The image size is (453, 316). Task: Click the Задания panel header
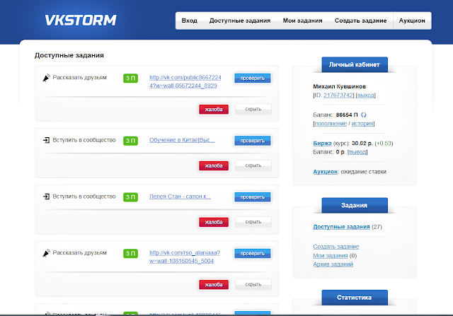tap(355, 205)
